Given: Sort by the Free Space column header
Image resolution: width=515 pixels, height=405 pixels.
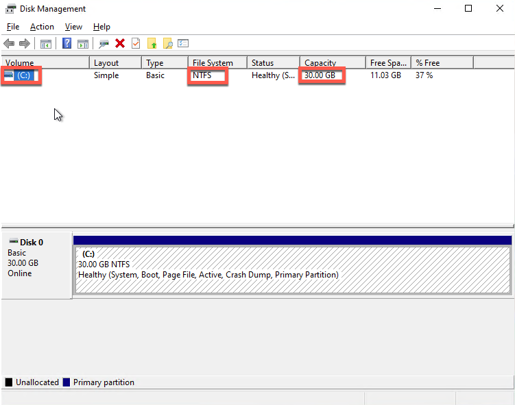Looking at the screenshot, I should click(x=388, y=62).
